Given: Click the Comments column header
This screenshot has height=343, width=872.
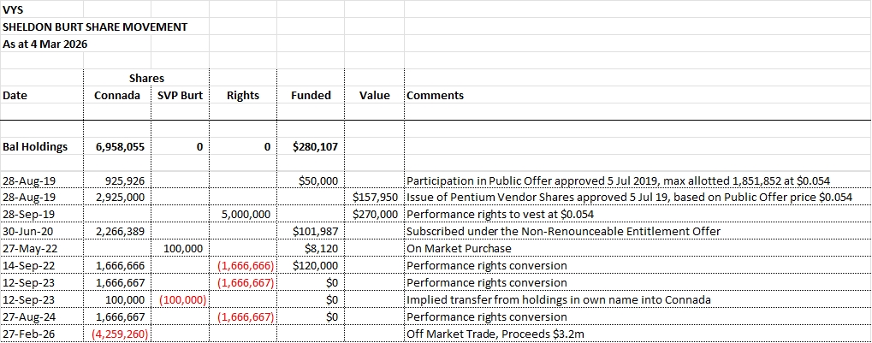Looking at the screenshot, I should coord(435,95).
